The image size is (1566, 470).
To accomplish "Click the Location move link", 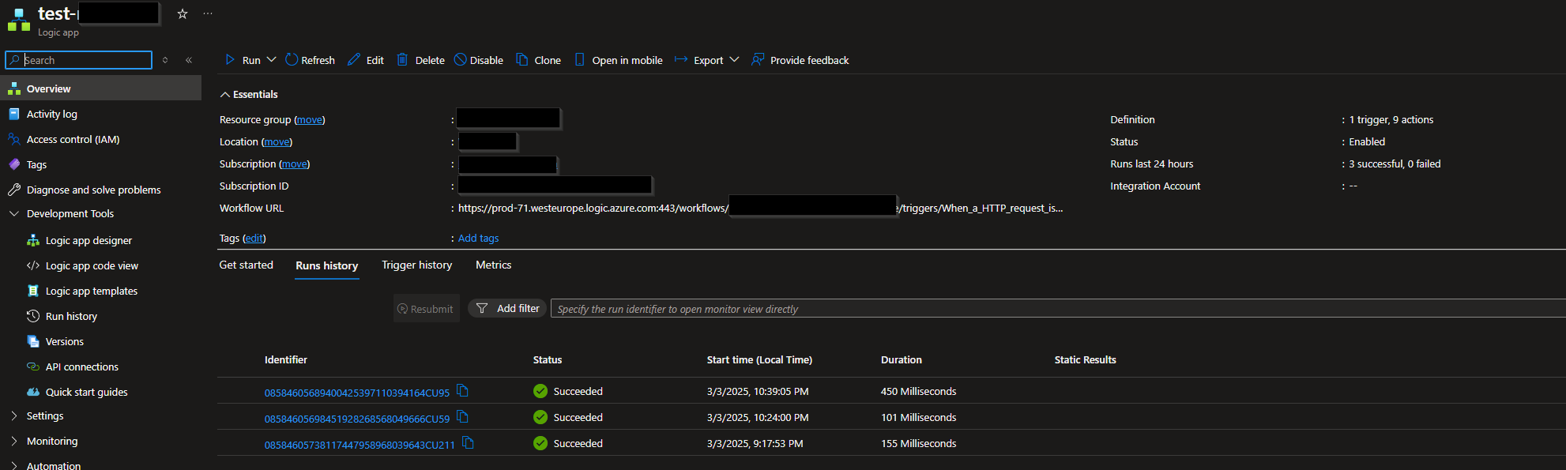I will click(x=277, y=142).
